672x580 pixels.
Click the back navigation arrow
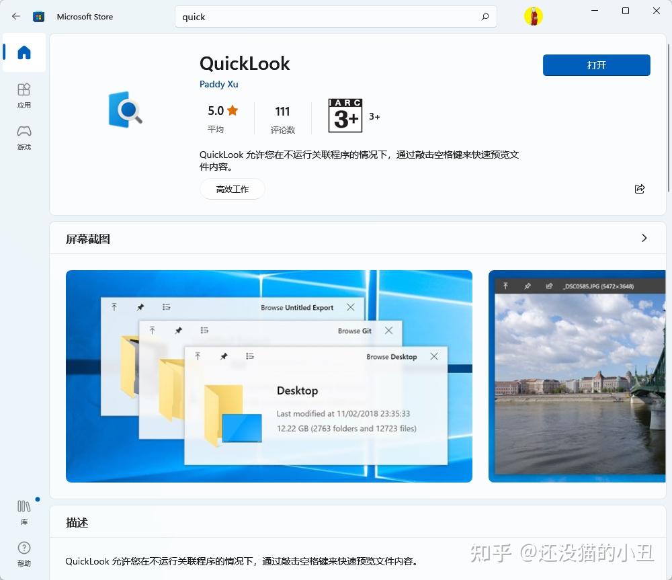coord(15,16)
